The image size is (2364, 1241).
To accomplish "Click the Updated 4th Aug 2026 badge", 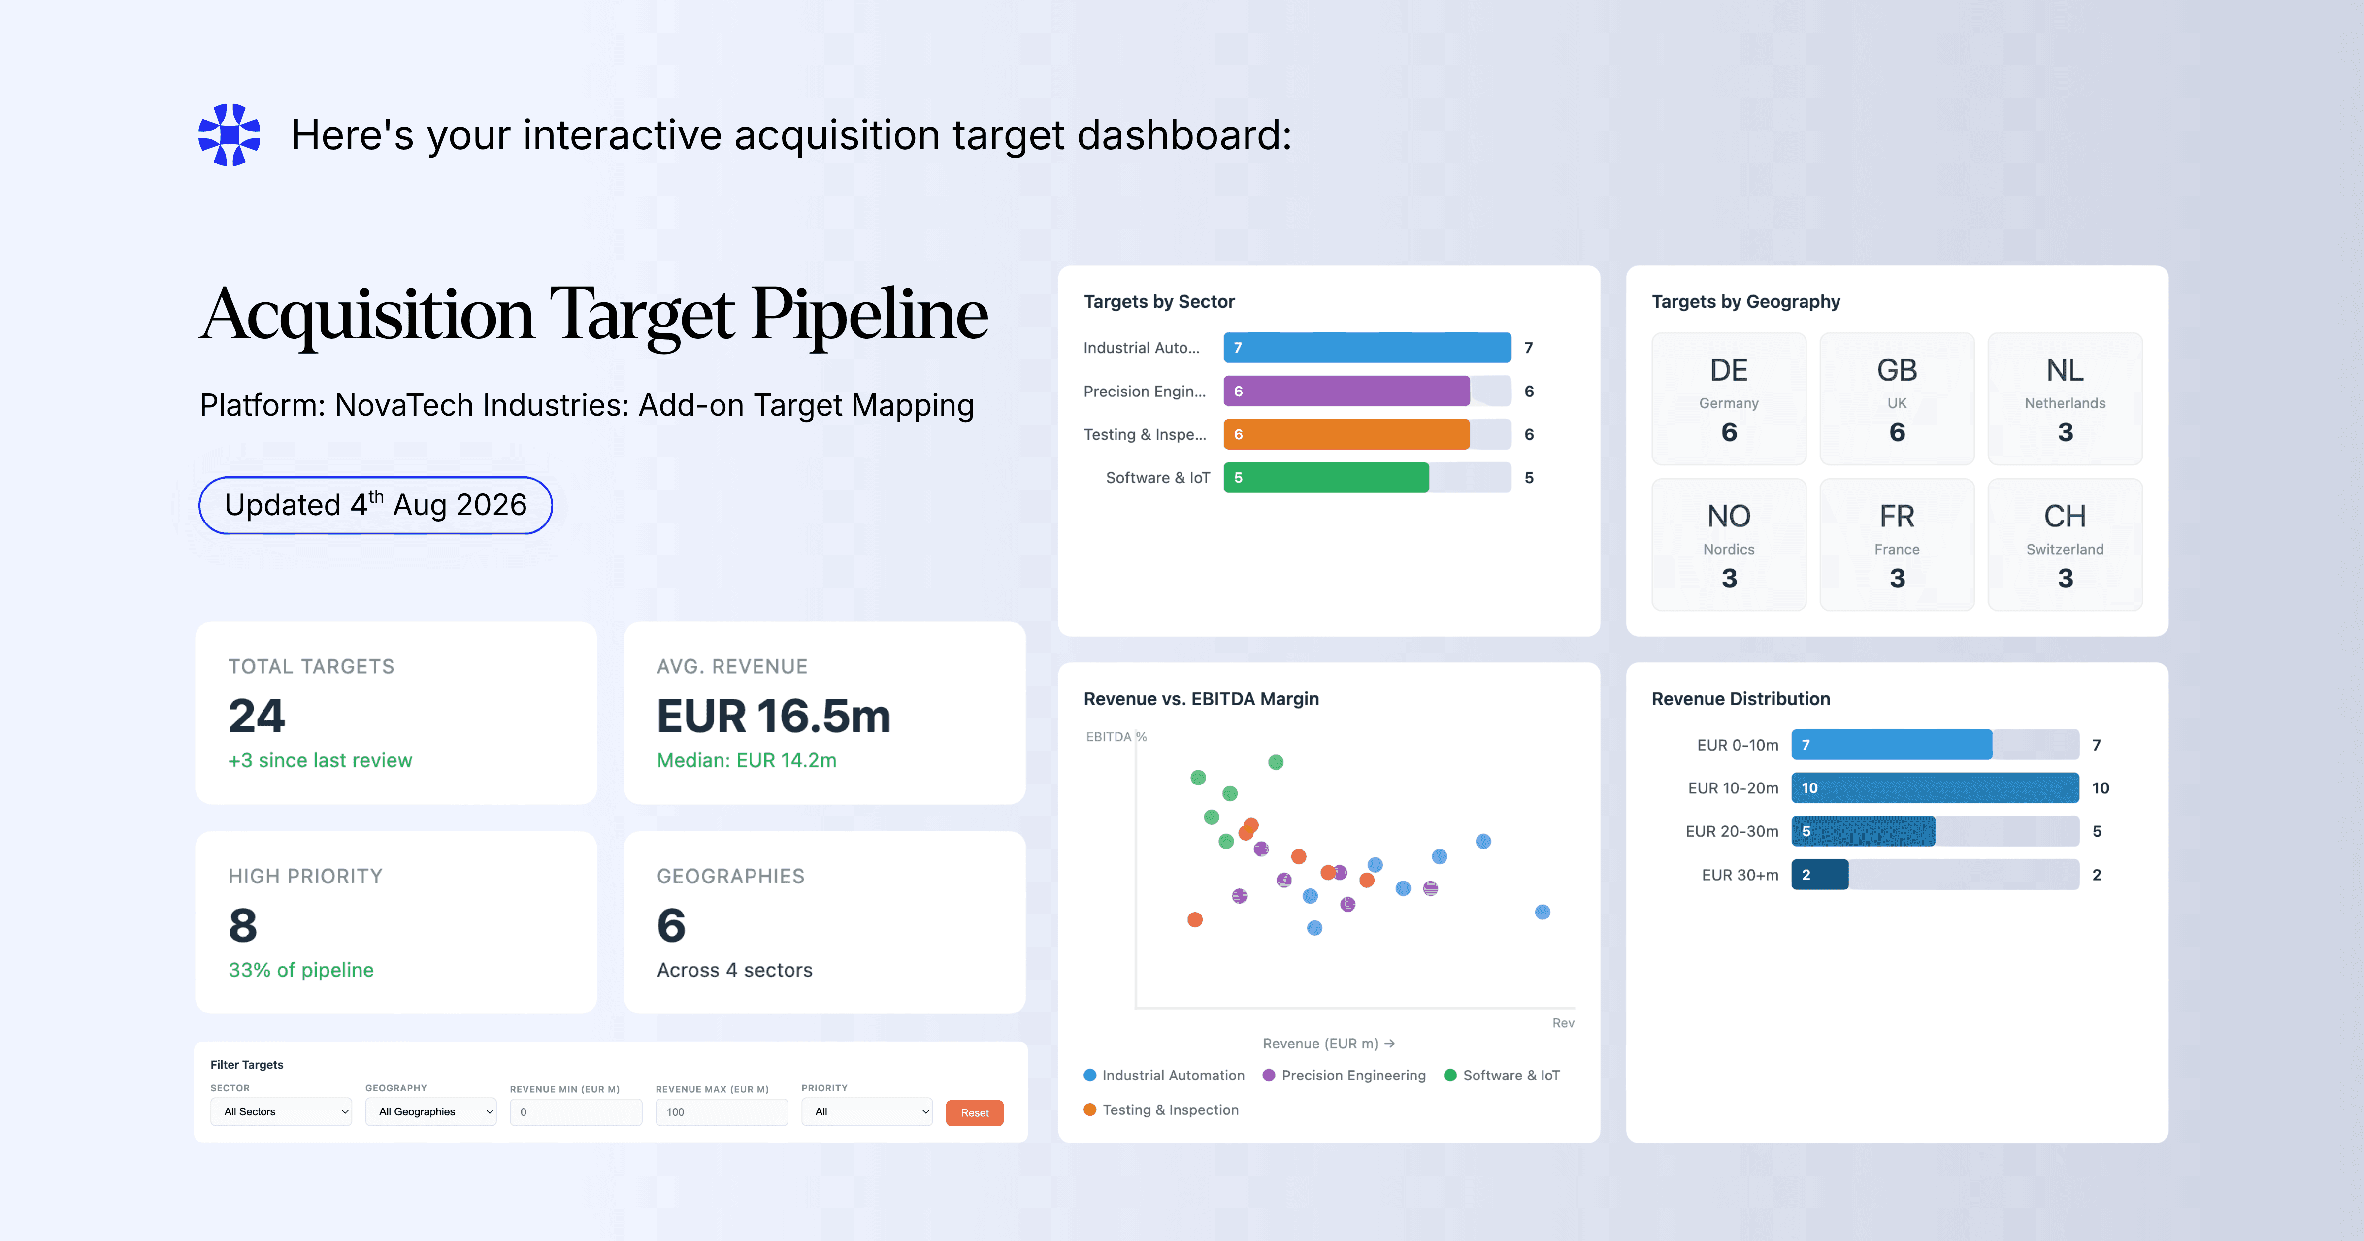I will pos(375,505).
